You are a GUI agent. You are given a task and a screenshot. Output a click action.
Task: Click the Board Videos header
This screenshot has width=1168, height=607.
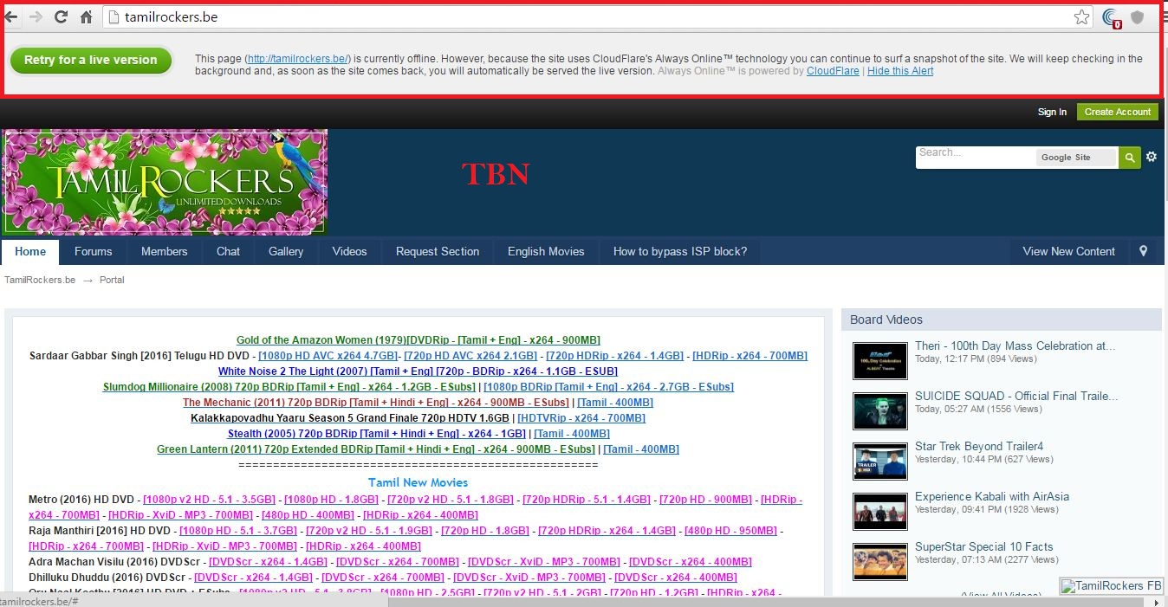pos(1001,320)
